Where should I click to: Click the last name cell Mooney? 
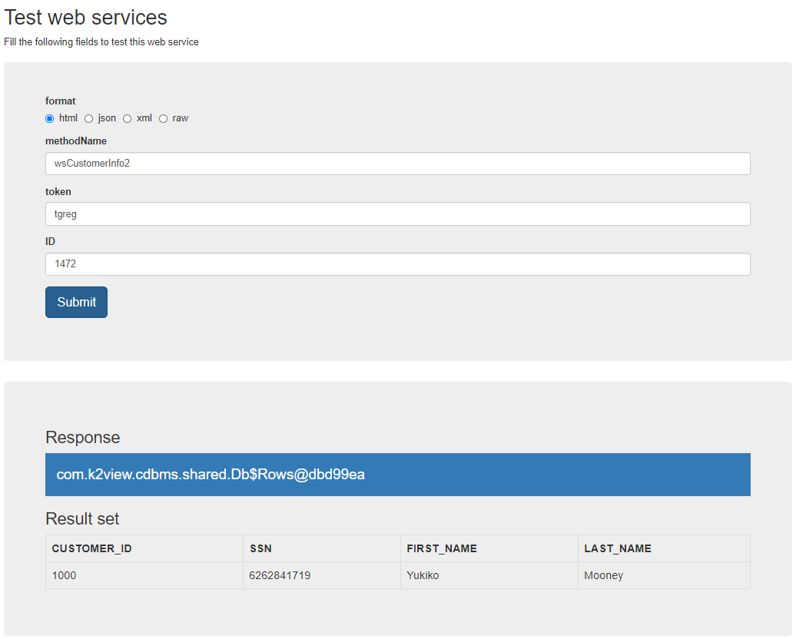(604, 575)
